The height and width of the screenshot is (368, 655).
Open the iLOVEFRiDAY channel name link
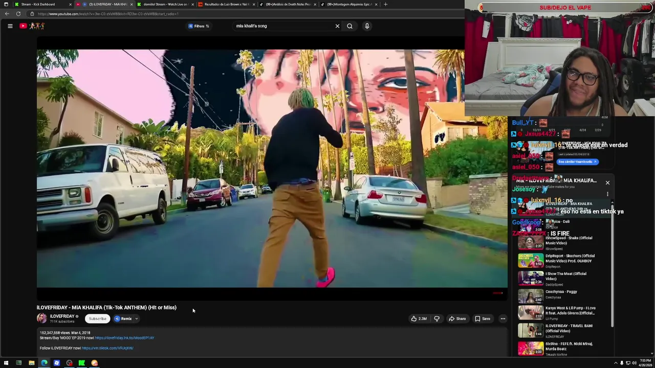[62, 316]
